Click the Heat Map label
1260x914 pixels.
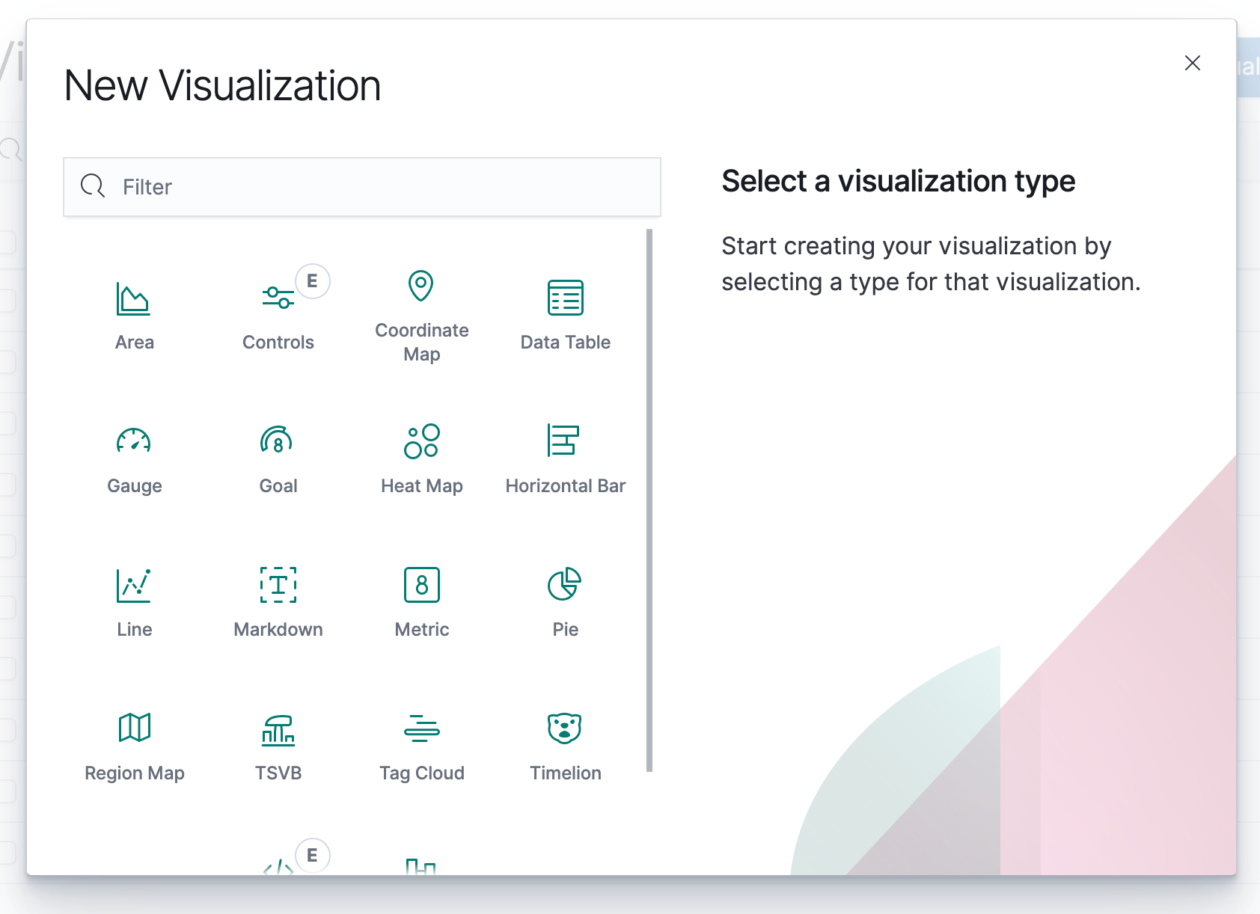422,486
